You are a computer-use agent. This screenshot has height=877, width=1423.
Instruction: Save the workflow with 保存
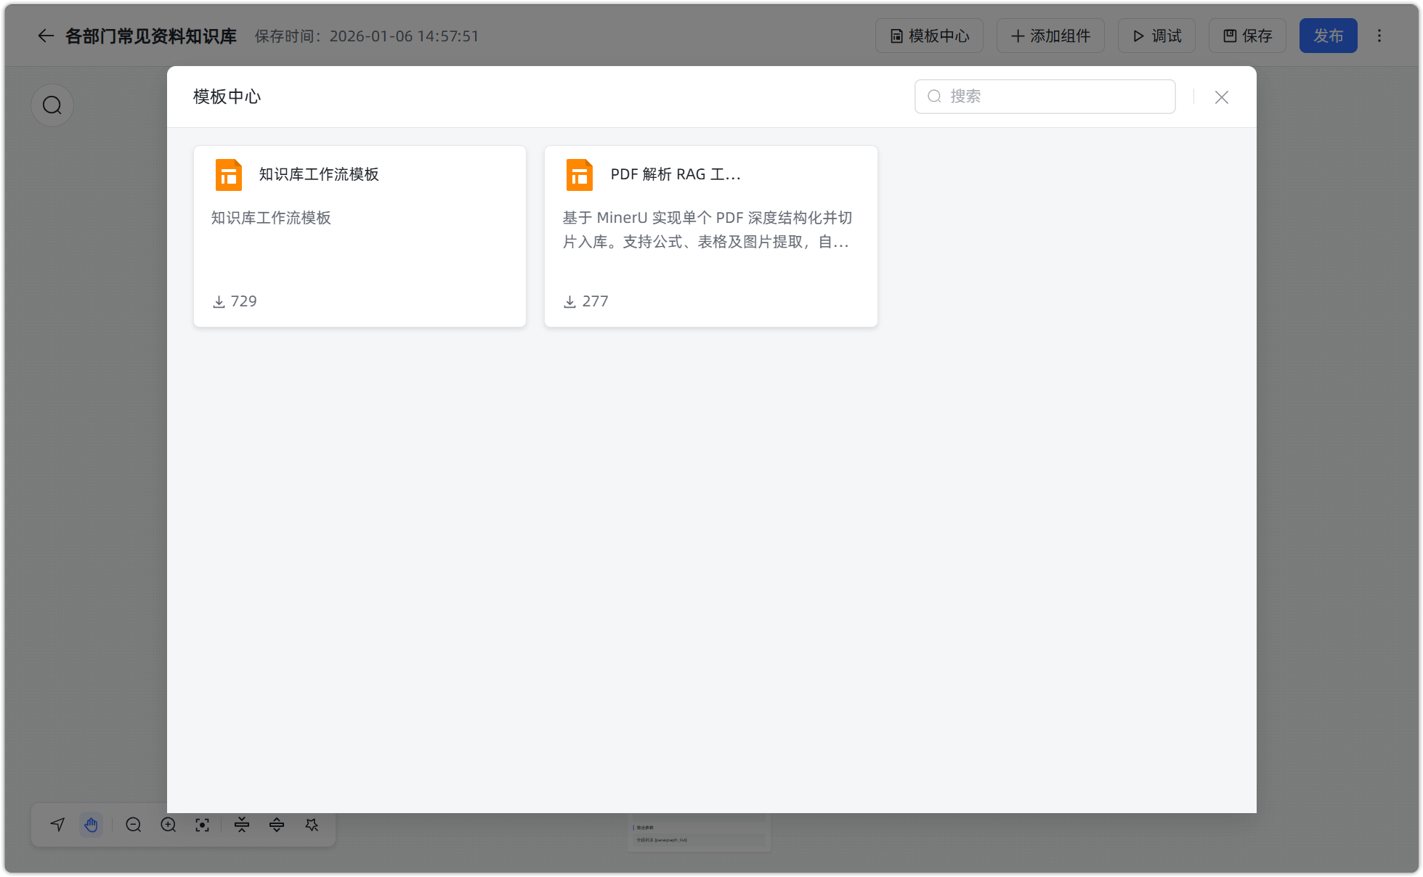pos(1247,36)
